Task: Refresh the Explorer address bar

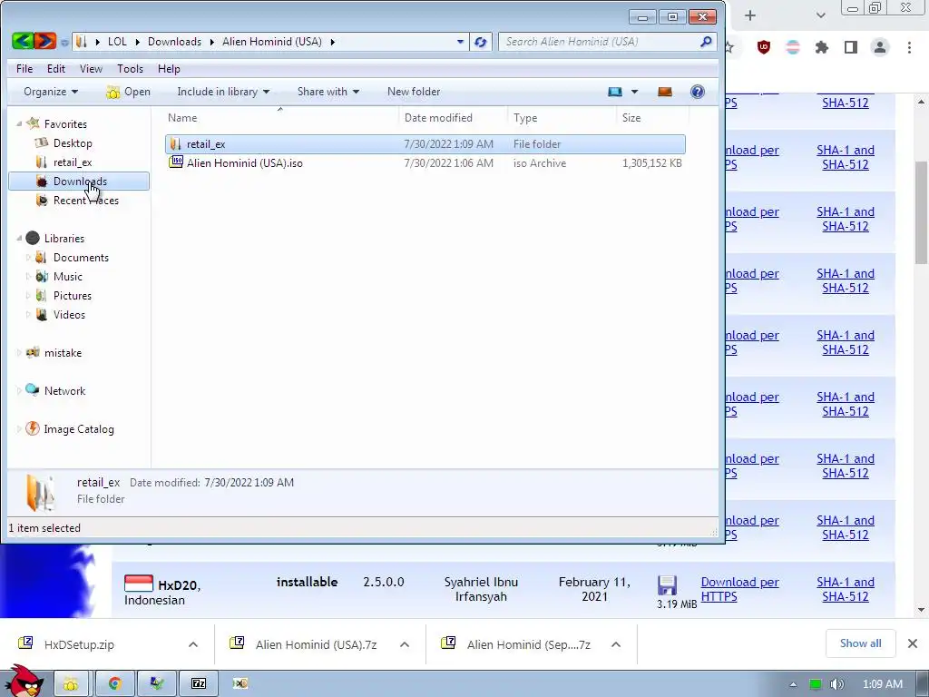Action: click(x=481, y=42)
